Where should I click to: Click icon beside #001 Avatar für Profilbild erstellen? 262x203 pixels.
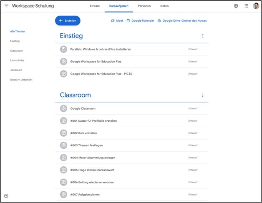63,121
